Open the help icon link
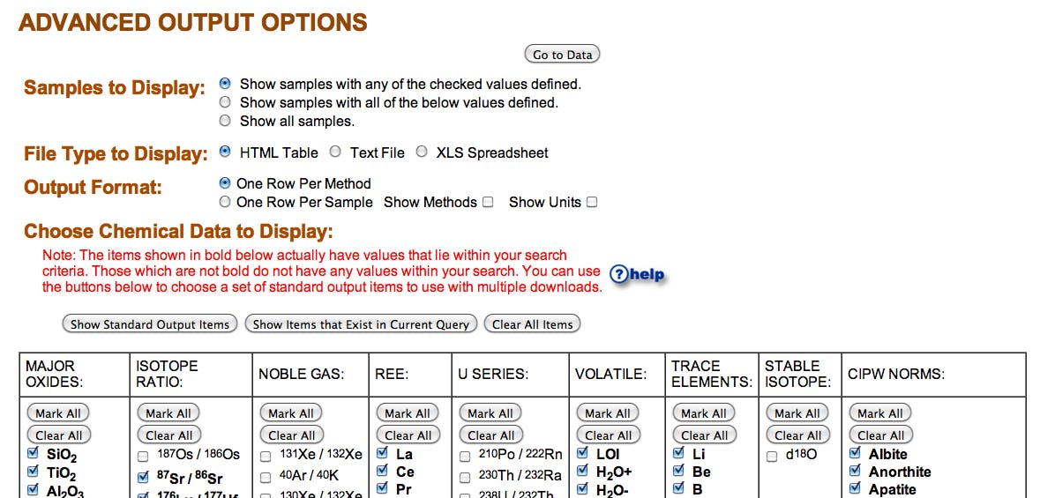The height and width of the screenshot is (498, 1040). [637, 274]
